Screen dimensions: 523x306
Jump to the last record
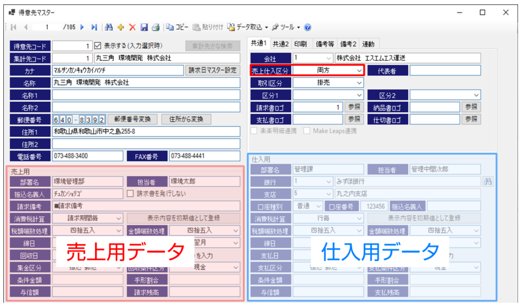tap(94, 27)
